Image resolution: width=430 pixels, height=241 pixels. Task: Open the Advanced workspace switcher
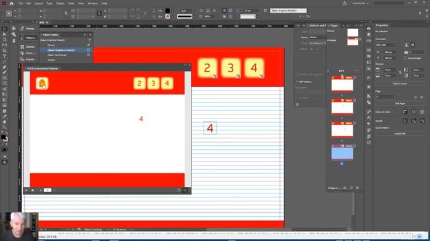pyautogui.click(x=361, y=3)
